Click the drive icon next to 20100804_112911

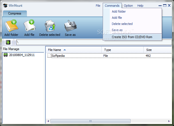6,55
